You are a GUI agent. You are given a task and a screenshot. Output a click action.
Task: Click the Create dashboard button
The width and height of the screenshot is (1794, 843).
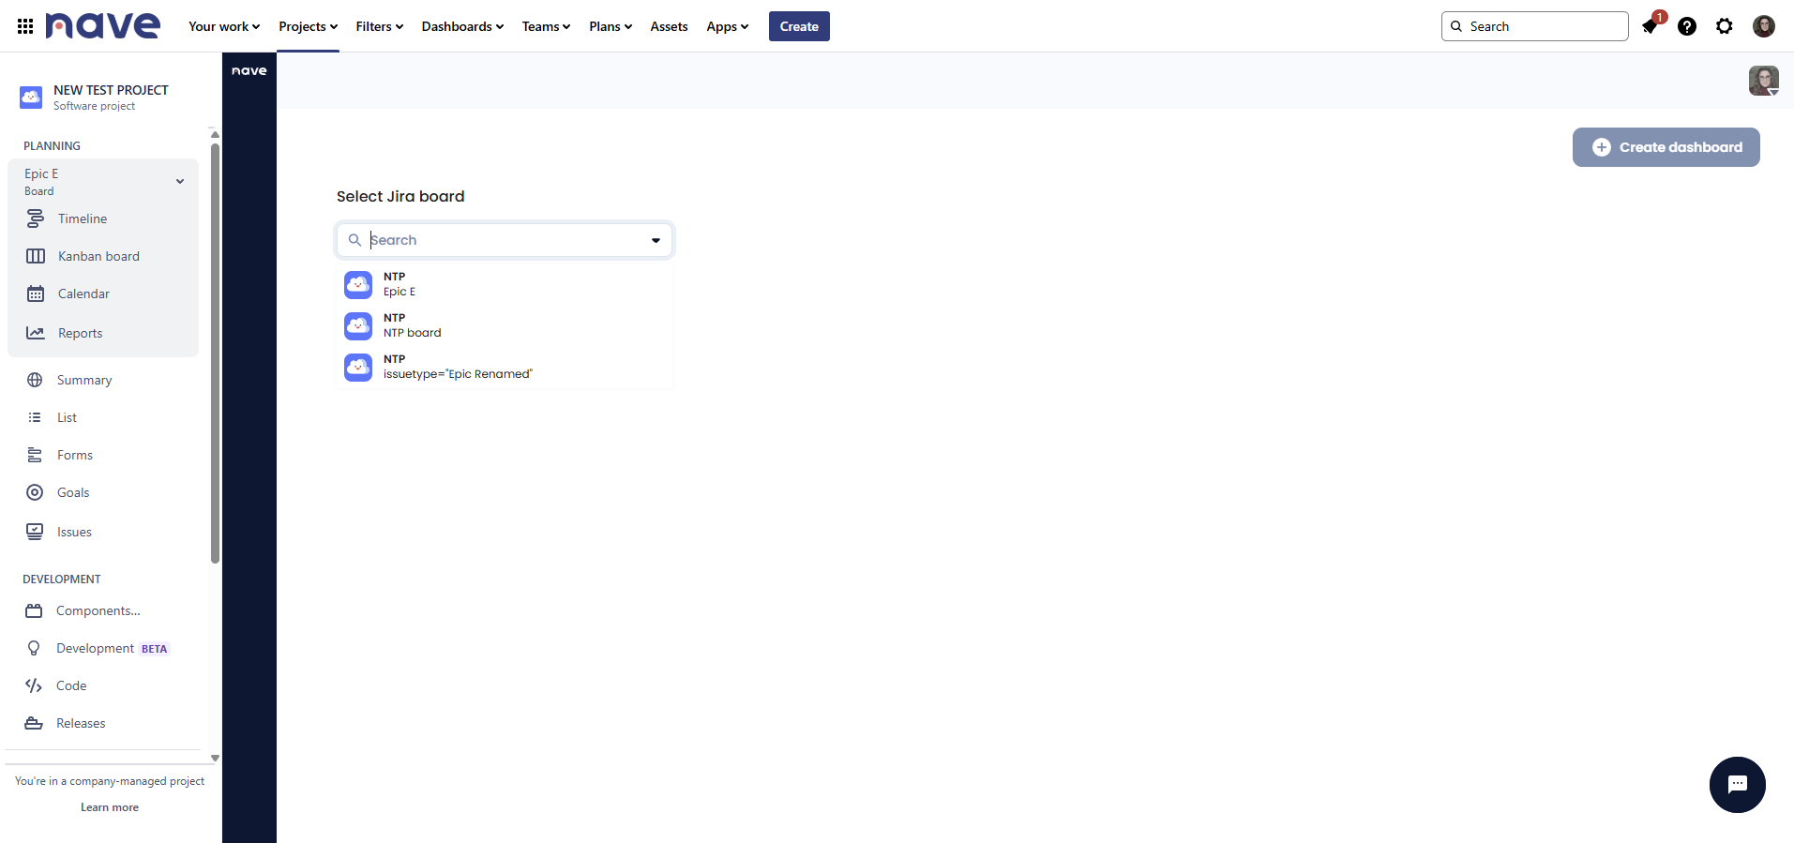click(x=1666, y=147)
